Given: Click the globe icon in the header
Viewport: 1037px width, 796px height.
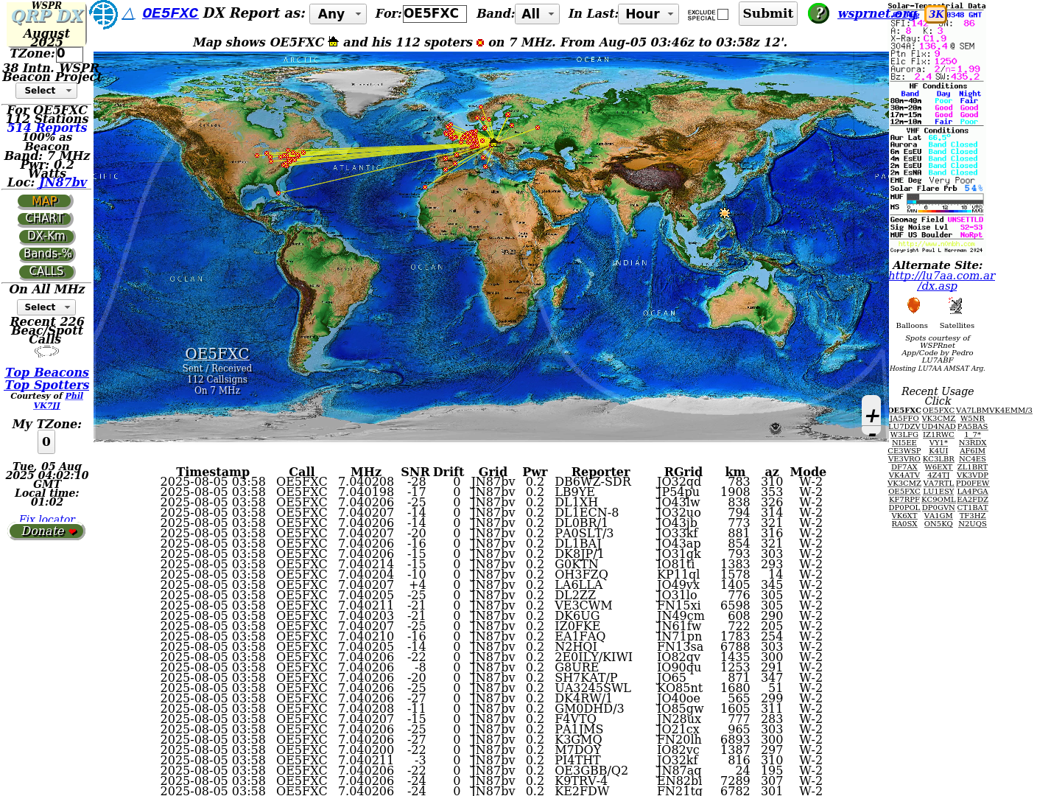Looking at the screenshot, I should point(103,14).
